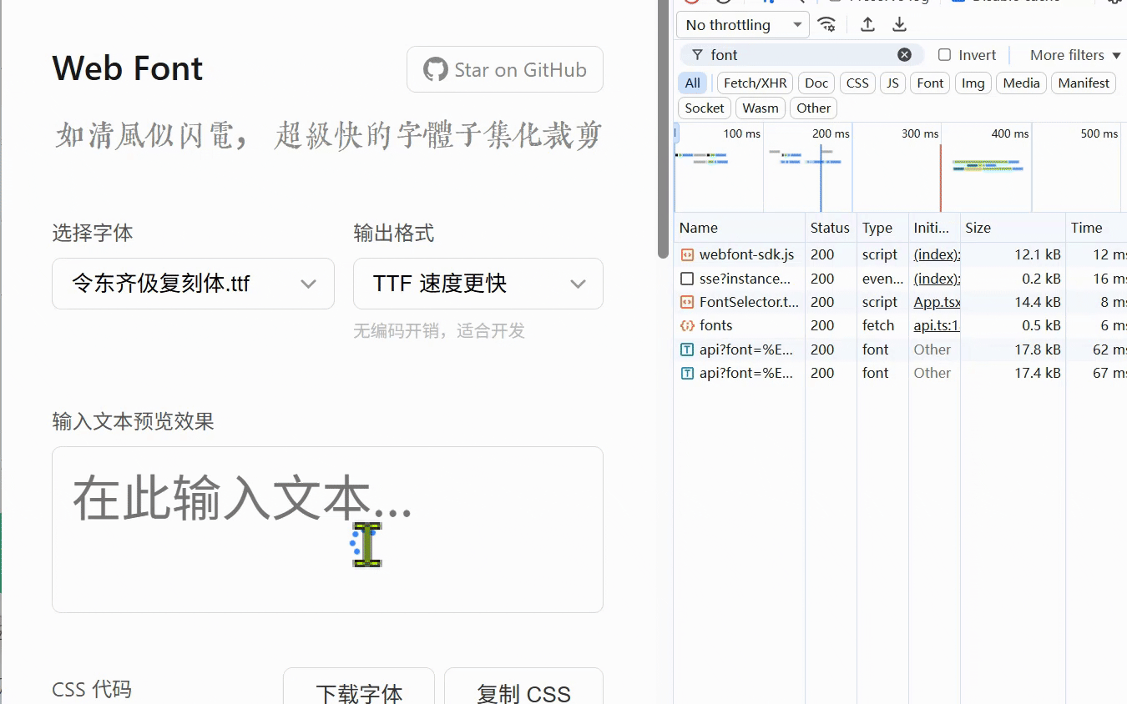Click the script icon beside webfont-sdk.js
The width and height of the screenshot is (1127, 704).
tap(687, 254)
